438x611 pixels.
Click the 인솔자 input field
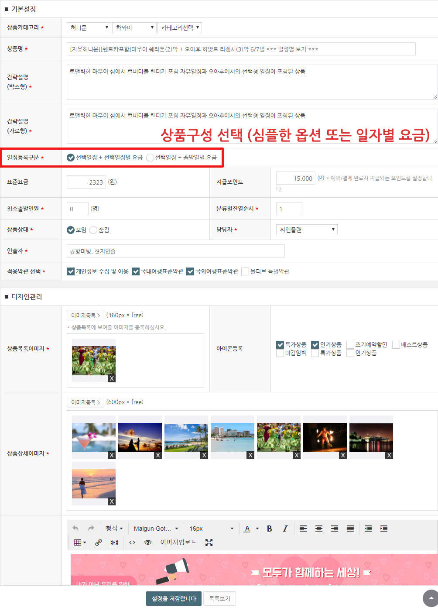click(176, 251)
